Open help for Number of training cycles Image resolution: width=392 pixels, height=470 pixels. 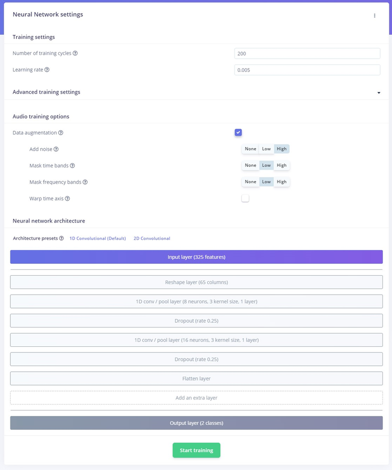click(75, 53)
